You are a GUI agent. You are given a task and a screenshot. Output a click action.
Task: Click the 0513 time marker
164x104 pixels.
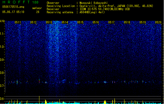(49, 22)
